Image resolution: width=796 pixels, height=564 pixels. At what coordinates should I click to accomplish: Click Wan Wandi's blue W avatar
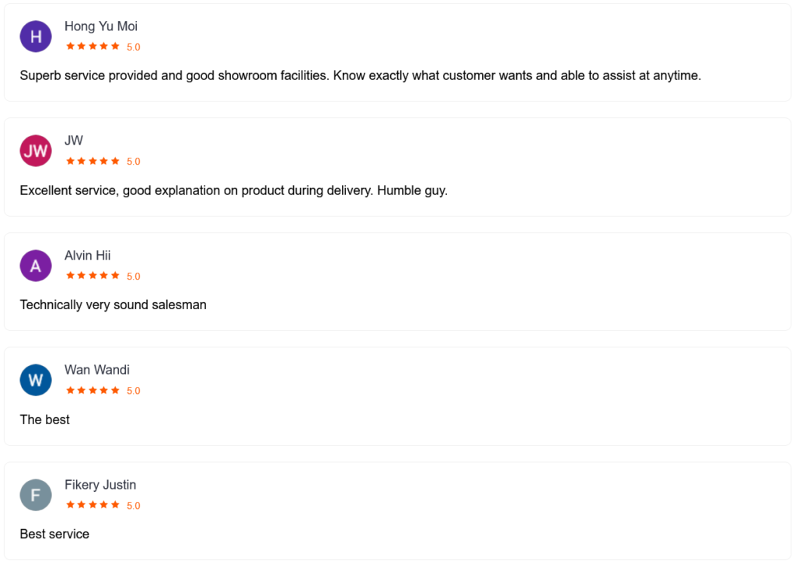[36, 380]
